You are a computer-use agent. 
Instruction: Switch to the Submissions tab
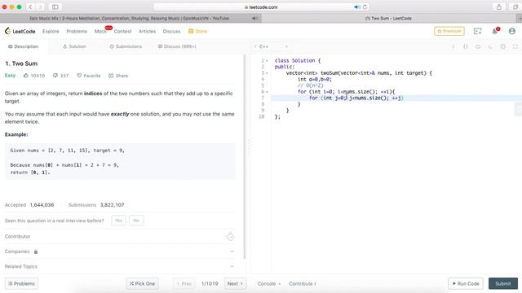point(126,46)
